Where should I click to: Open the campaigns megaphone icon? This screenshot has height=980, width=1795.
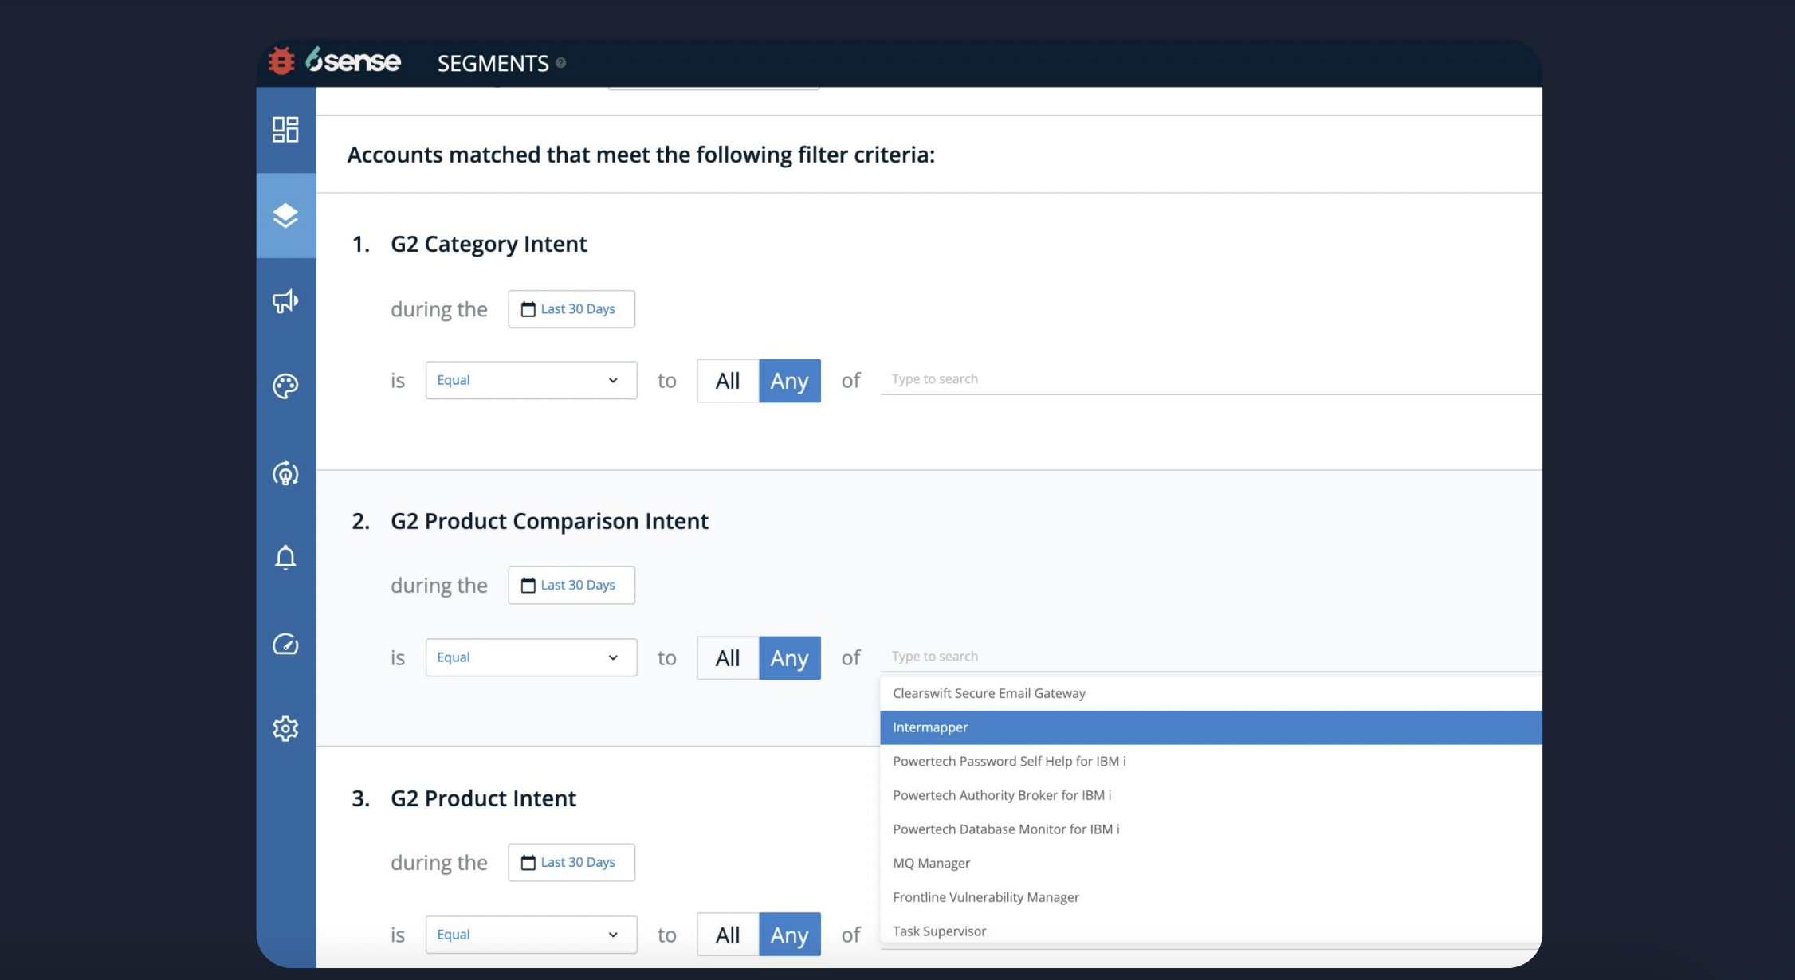click(285, 301)
